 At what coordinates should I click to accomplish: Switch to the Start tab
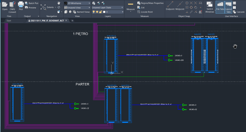(9, 21)
